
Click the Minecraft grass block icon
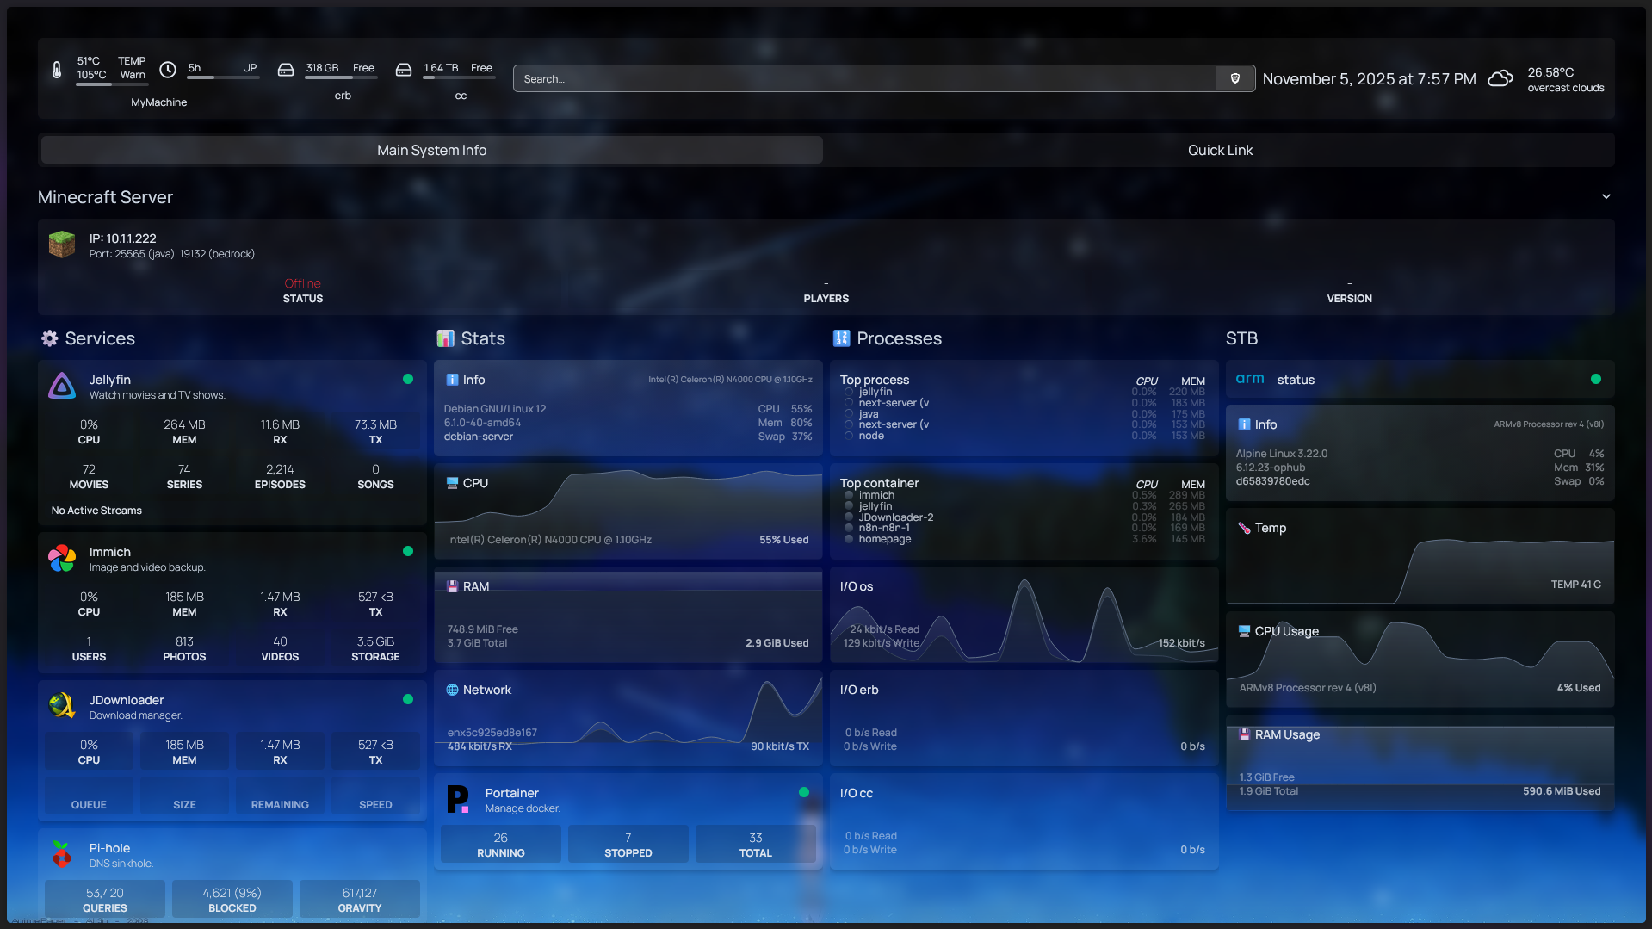[x=61, y=244]
